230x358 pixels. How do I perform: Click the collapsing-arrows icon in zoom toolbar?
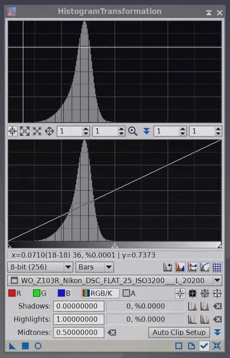click(37, 131)
